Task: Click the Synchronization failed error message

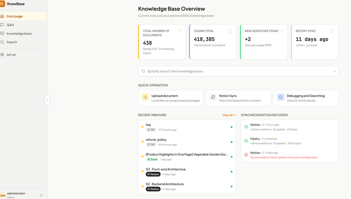Action: tap(284, 157)
